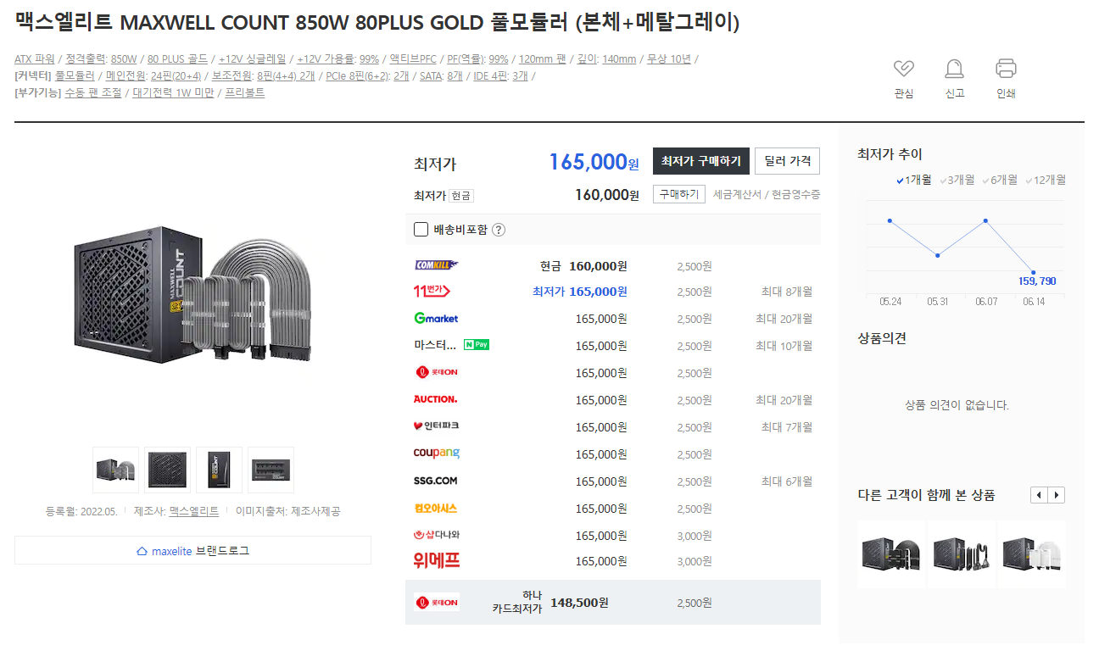Image resolution: width=1099 pixels, height=662 pixels.
Task: Enable the 배송비포함 checkbox
Action: (421, 229)
